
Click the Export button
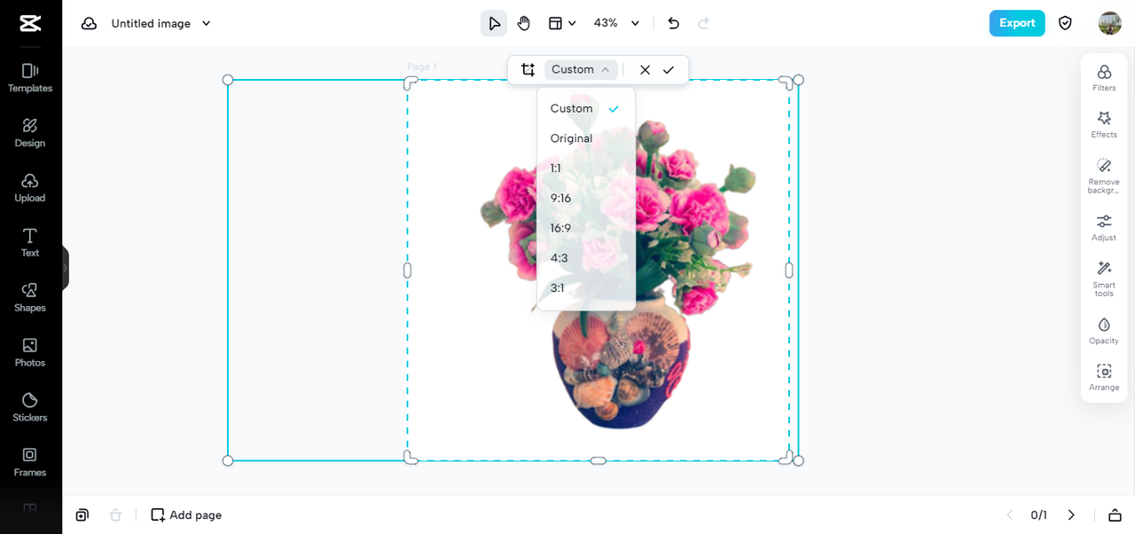pyautogui.click(x=1017, y=23)
